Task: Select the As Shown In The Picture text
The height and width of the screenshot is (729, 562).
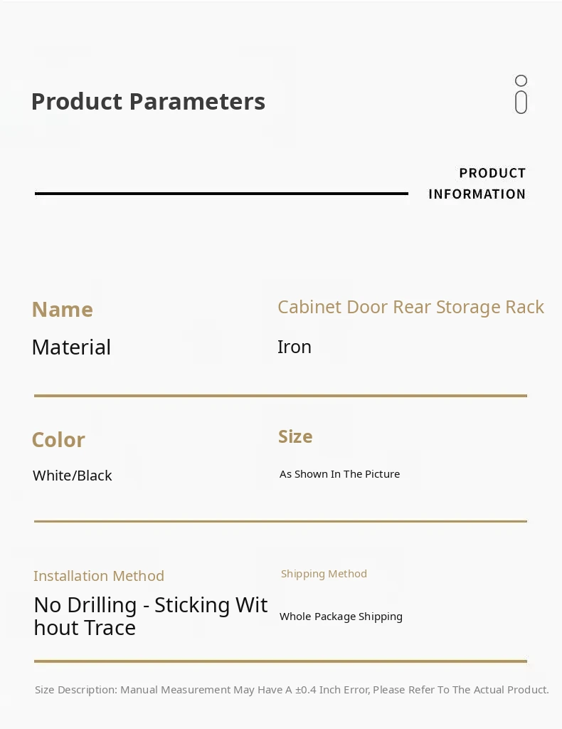Action: (339, 474)
